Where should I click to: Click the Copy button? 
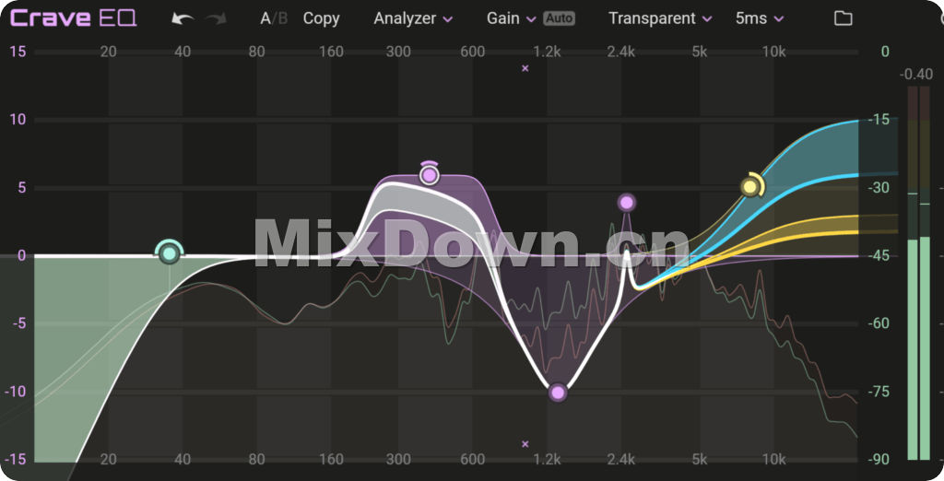click(321, 18)
